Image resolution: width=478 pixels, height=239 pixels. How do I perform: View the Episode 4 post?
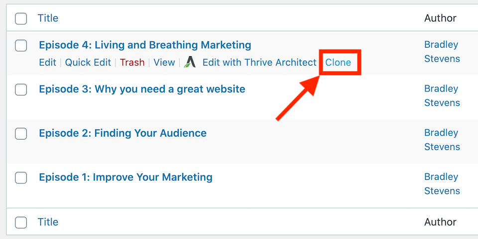pyautogui.click(x=164, y=62)
